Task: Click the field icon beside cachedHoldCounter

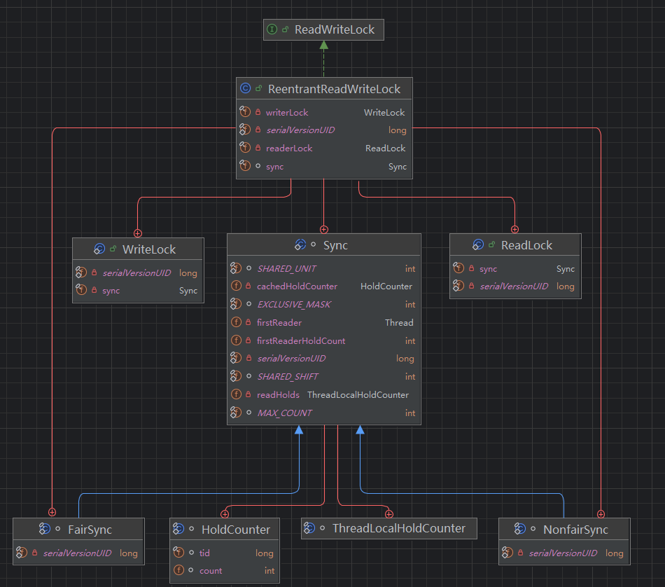Action: tap(237, 286)
